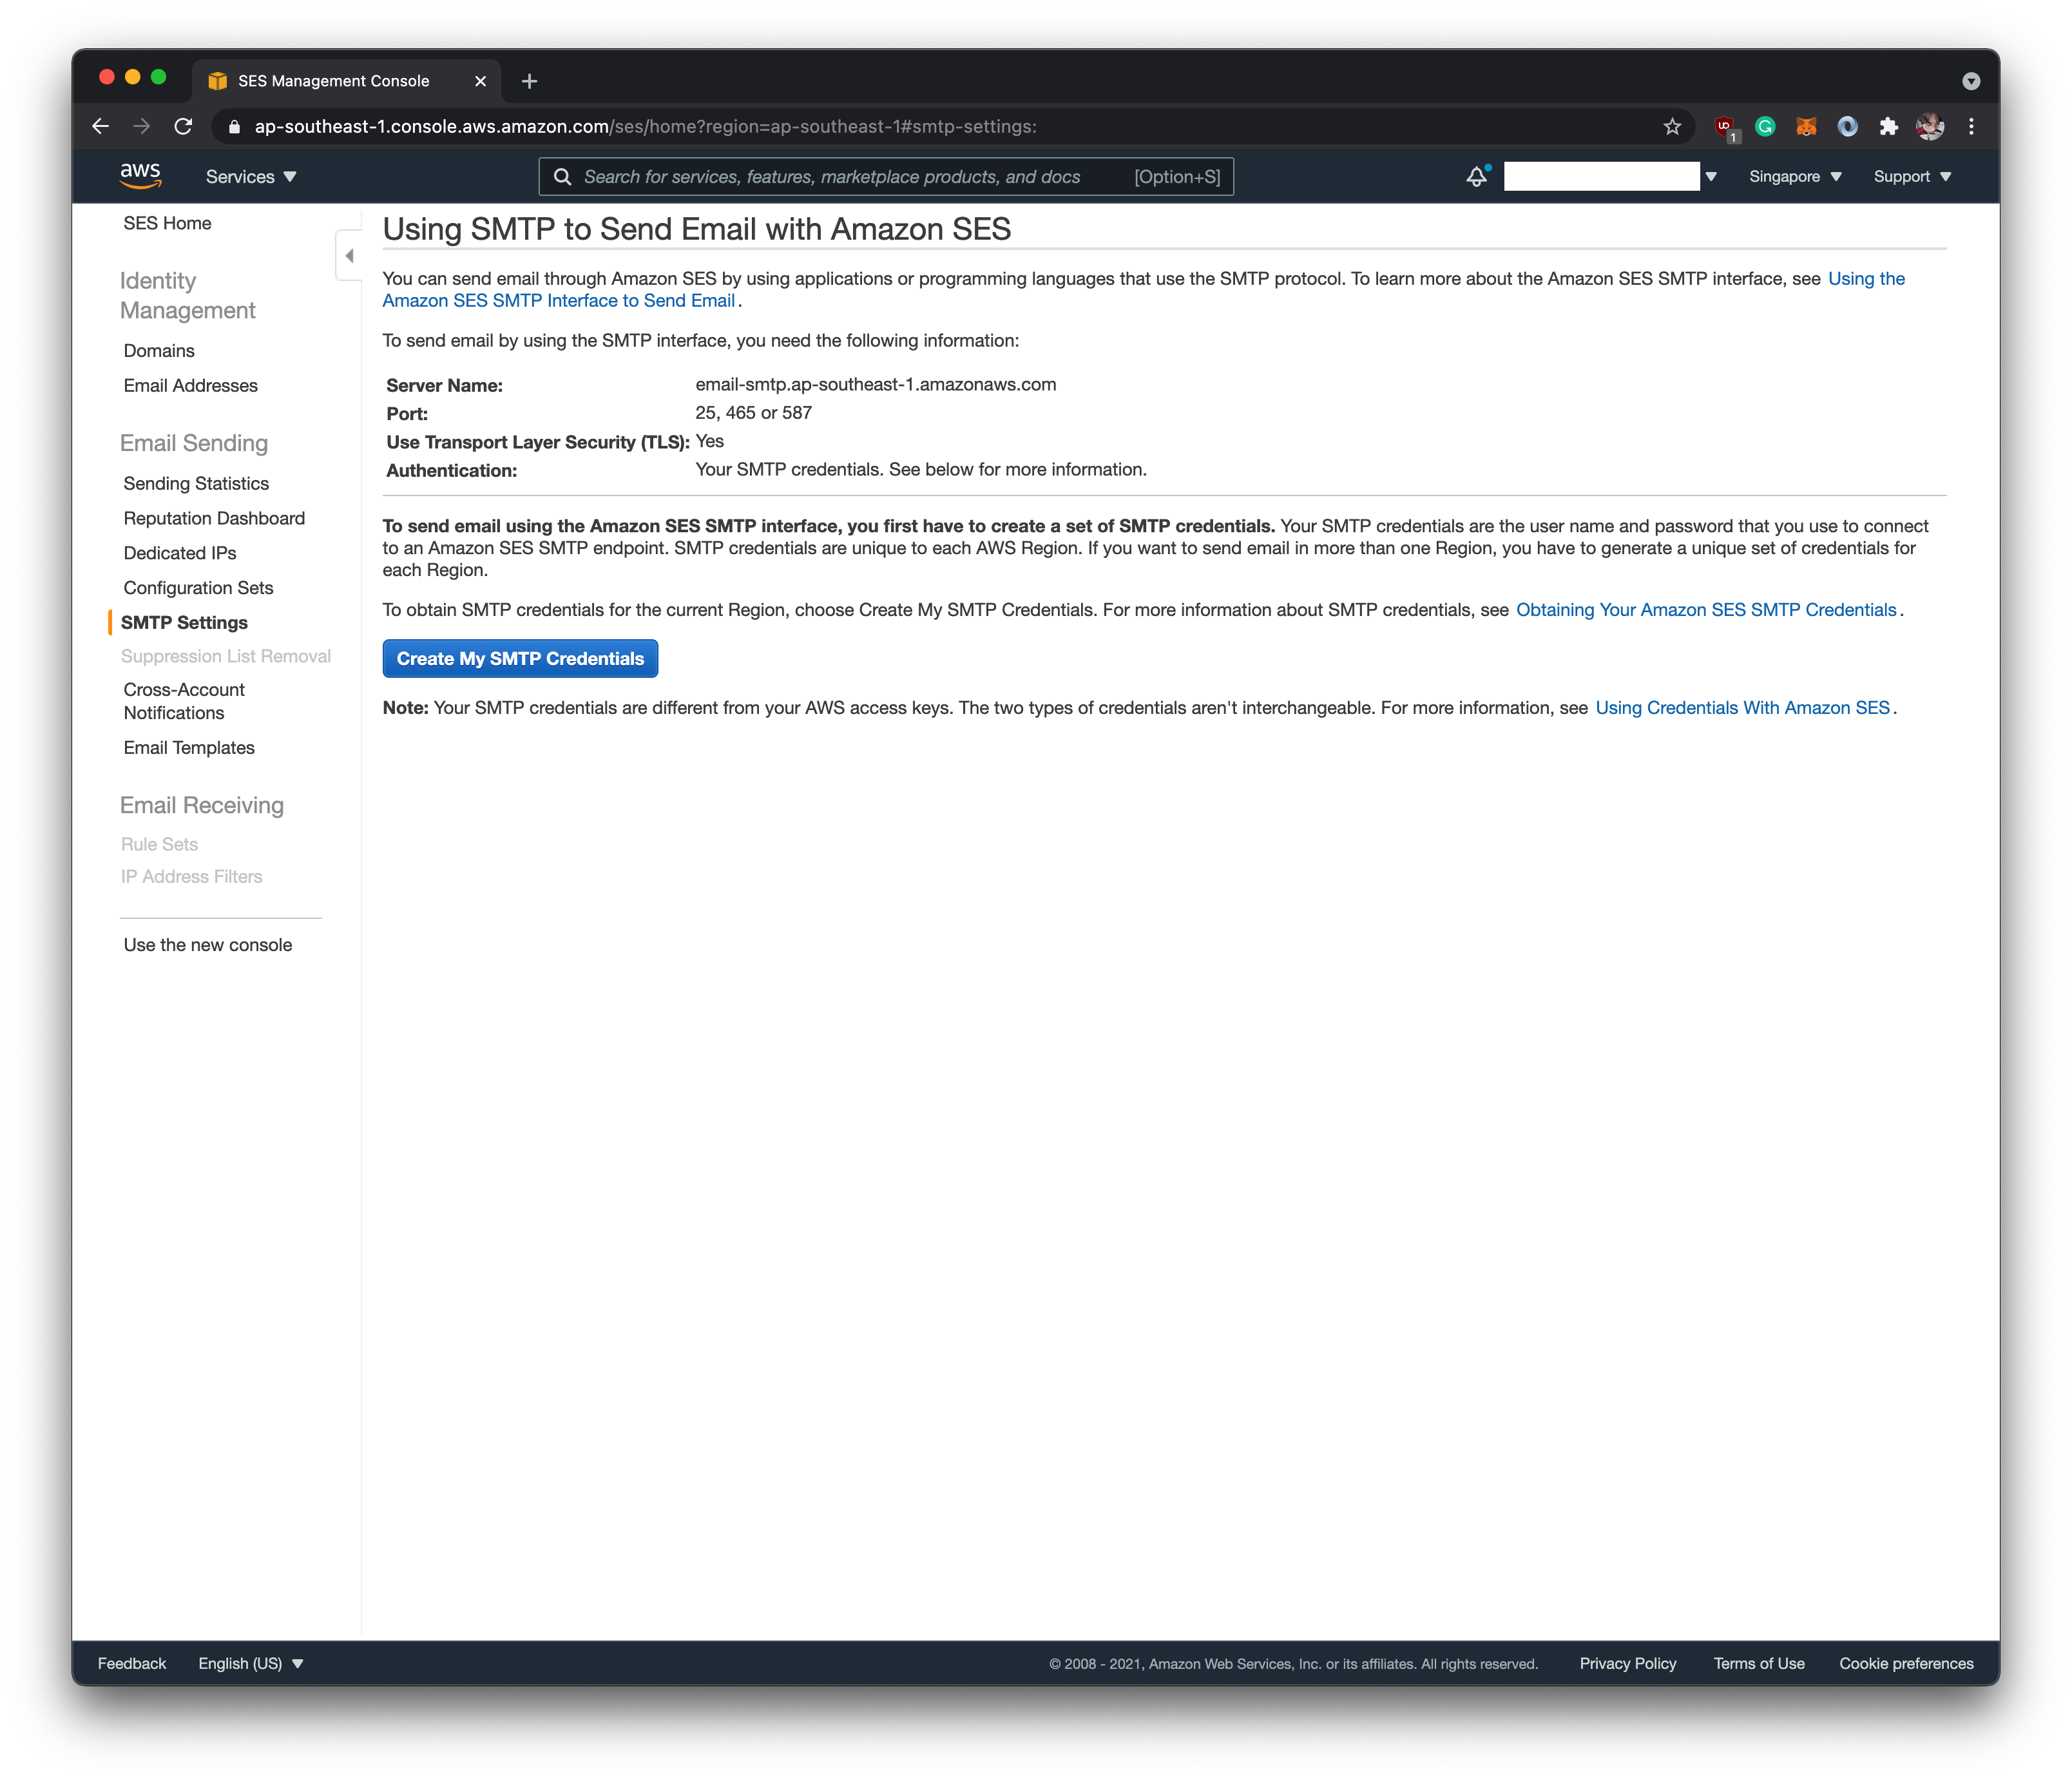Viewport: 2072px width, 1781px height.
Task: Click Use the new console
Action: [208, 945]
